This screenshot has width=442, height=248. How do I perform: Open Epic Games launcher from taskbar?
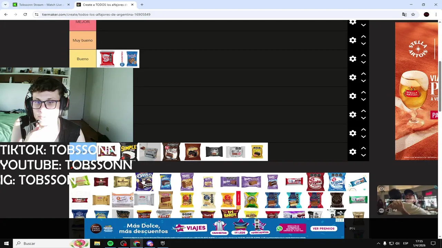click(163, 244)
